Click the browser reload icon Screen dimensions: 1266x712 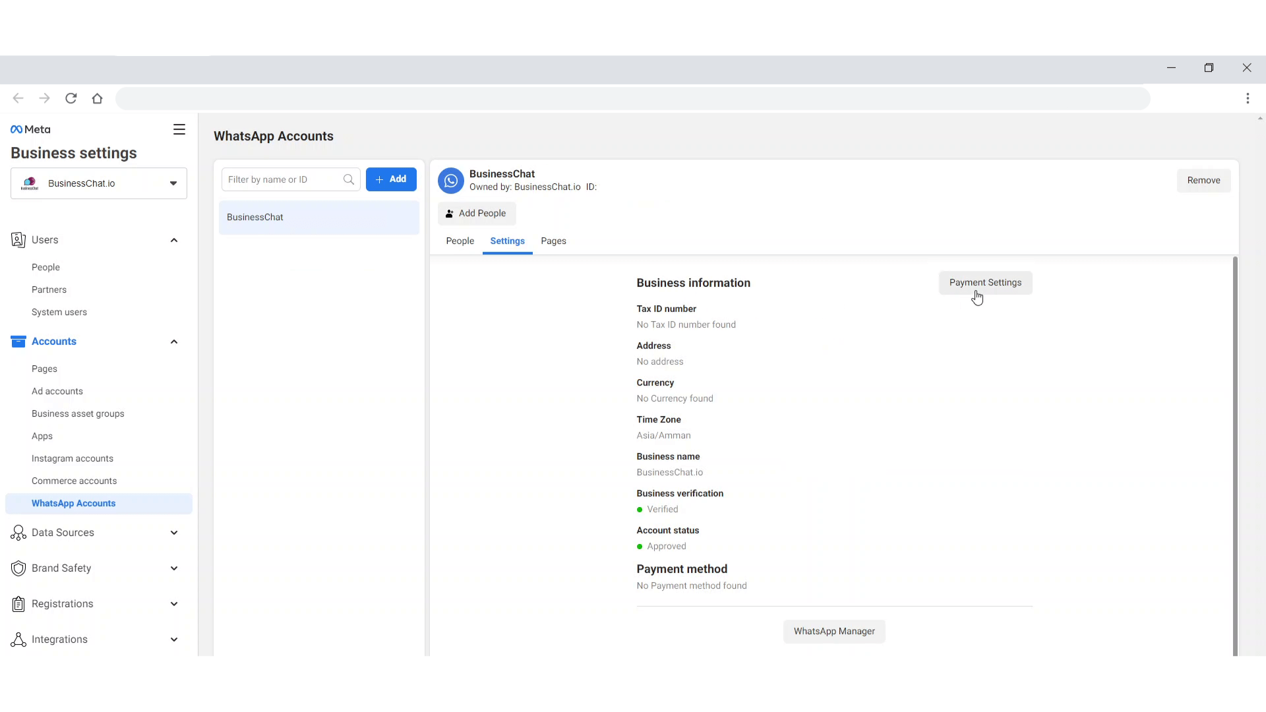71,98
